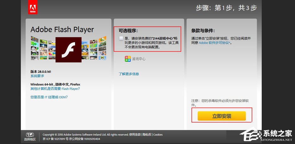The height and width of the screenshot is (144, 295).
Task: Open the Cookies footer link
Action: point(158,135)
